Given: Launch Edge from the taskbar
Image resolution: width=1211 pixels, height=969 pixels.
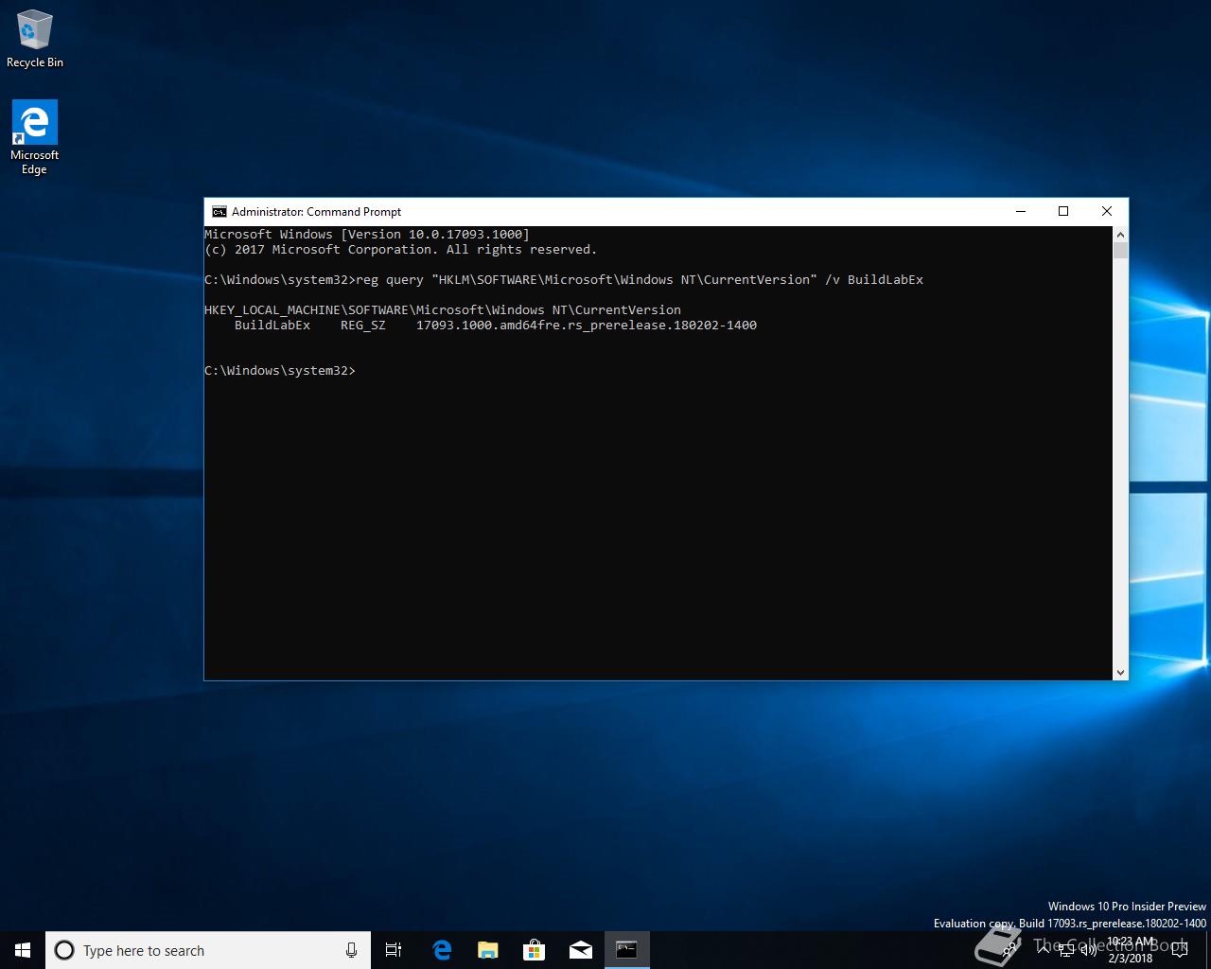Looking at the screenshot, I should tap(441, 950).
